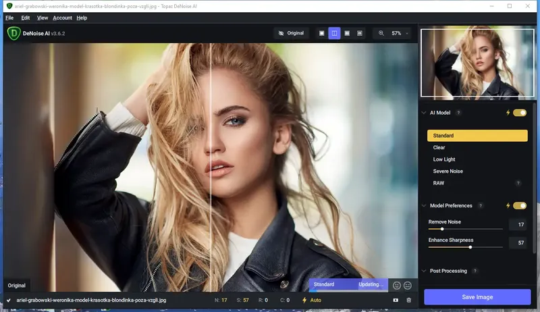This screenshot has height=312, width=540.
Task: Select the split view layout icon
Action: click(334, 33)
